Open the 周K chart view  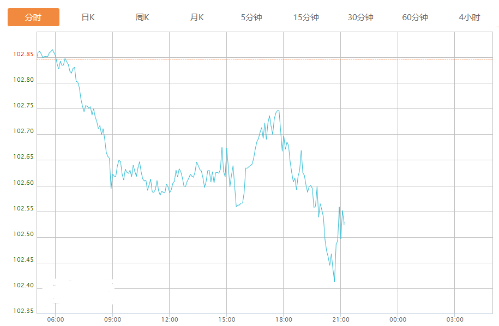coord(142,17)
